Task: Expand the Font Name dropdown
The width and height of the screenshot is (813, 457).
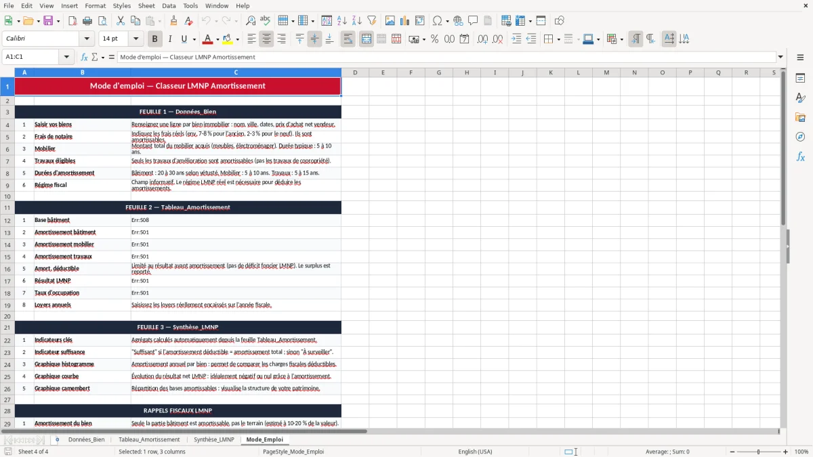Action: 87,39
